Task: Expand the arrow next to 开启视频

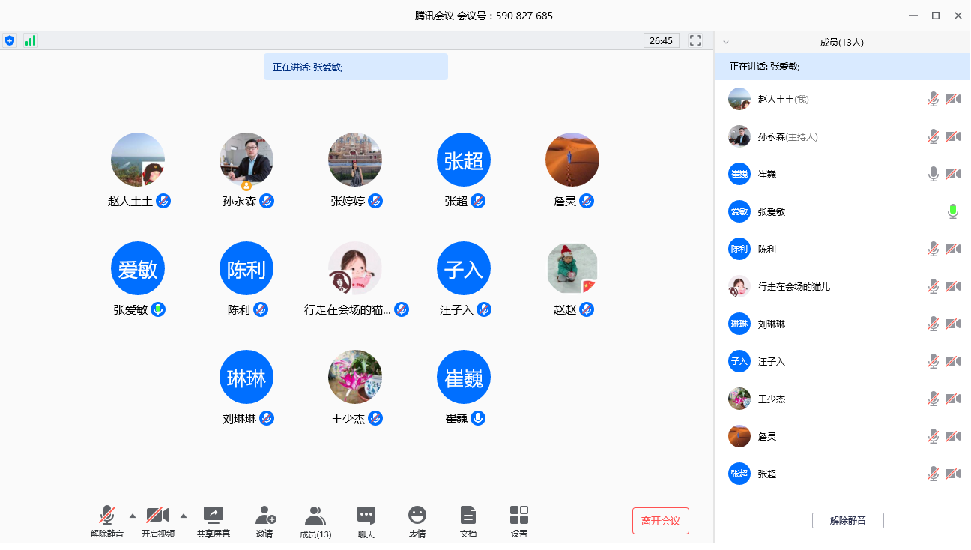Action: click(184, 515)
